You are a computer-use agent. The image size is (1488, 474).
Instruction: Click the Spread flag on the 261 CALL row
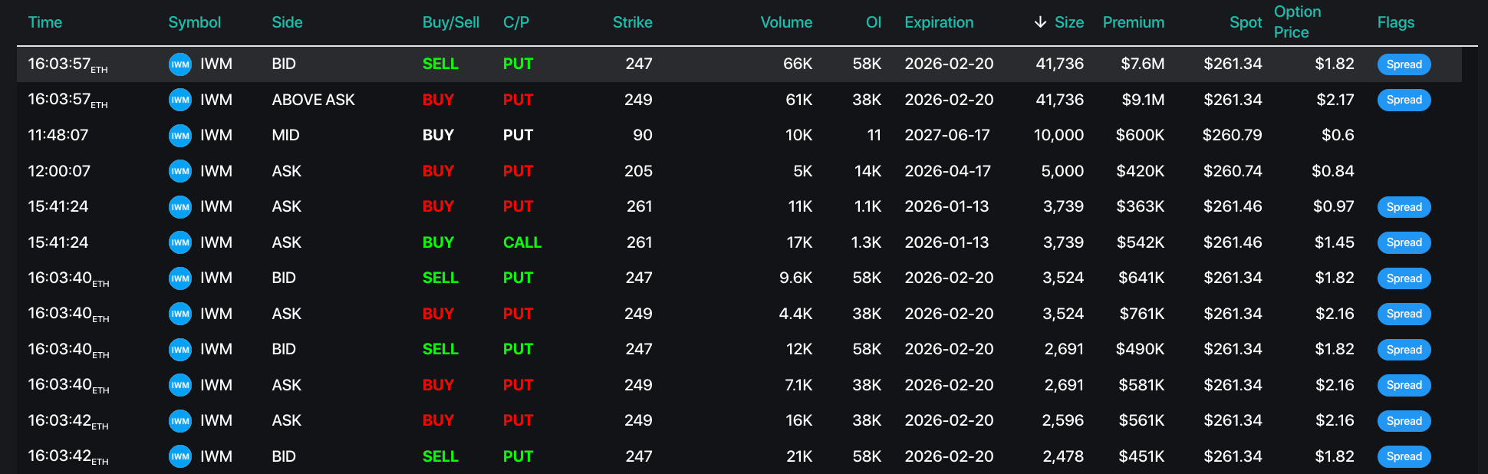coord(1404,242)
